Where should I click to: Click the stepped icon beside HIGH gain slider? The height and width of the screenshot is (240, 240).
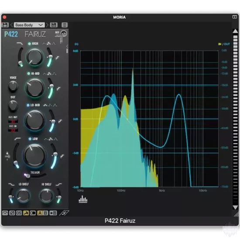click(x=58, y=58)
